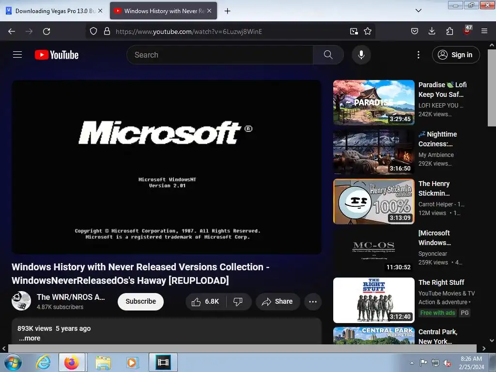Click the 8:26 AM taskbar clock

471,362
